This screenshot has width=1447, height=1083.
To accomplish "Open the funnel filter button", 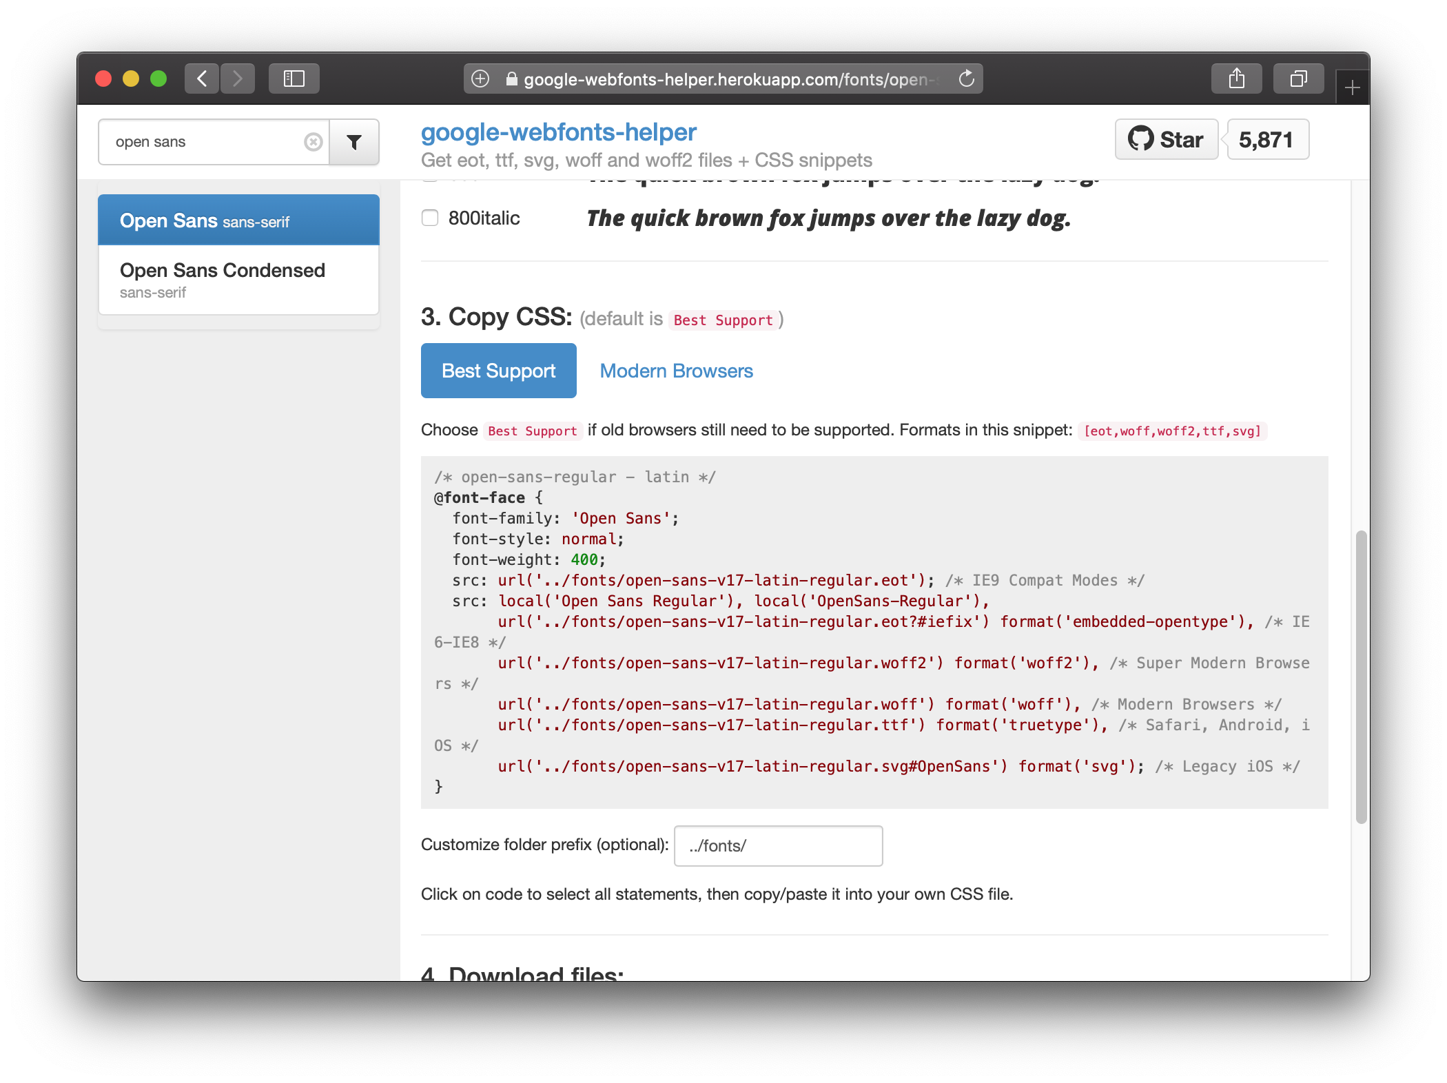I will click(354, 142).
